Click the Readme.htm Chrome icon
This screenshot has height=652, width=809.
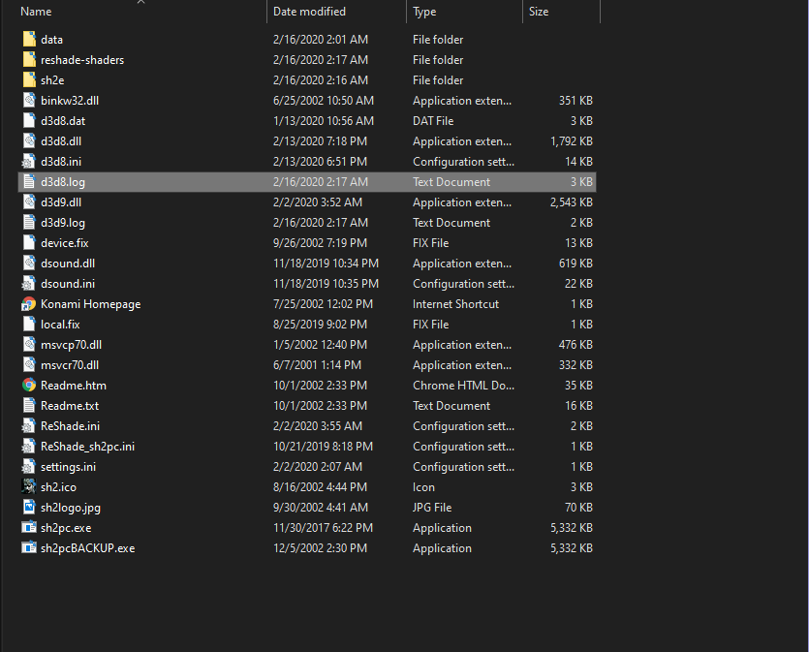(x=29, y=385)
